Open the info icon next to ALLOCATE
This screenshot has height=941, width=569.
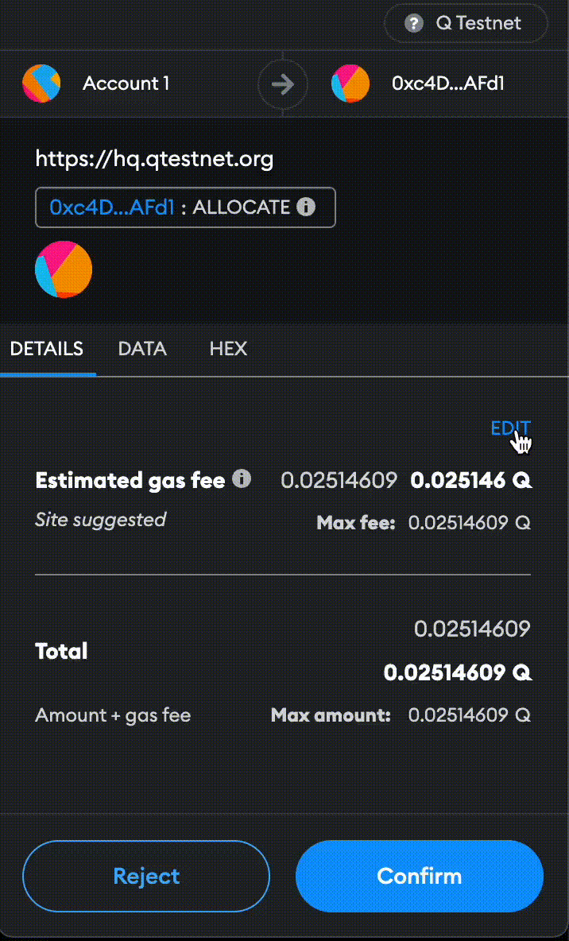[x=306, y=207]
